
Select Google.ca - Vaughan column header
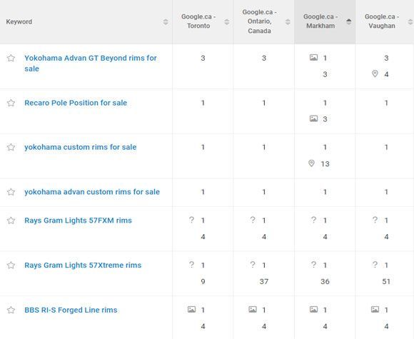[382, 21]
